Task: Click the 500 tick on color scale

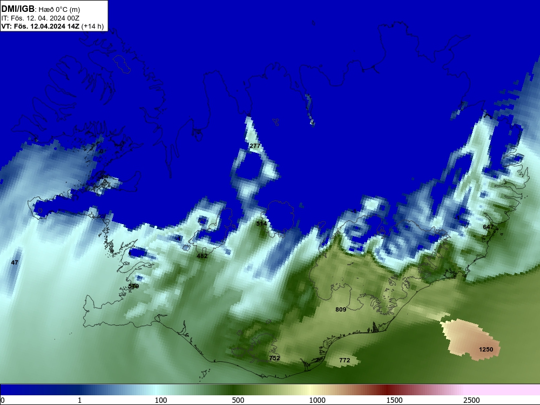Action: [x=238, y=400]
